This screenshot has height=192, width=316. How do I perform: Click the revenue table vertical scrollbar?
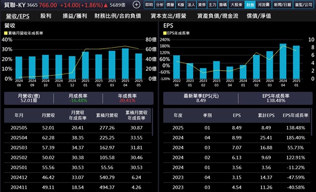(x=153, y=122)
